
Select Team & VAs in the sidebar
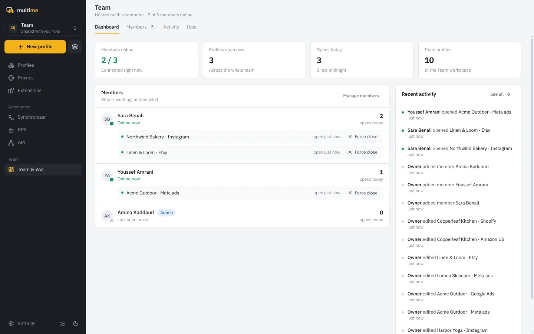tap(43, 170)
